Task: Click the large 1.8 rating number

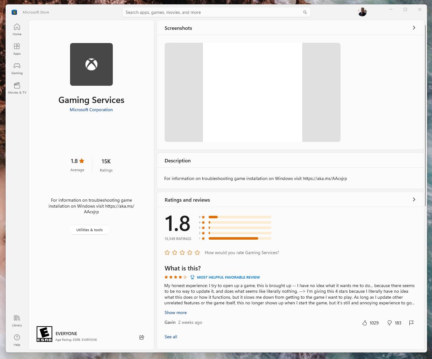Action: tap(178, 224)
